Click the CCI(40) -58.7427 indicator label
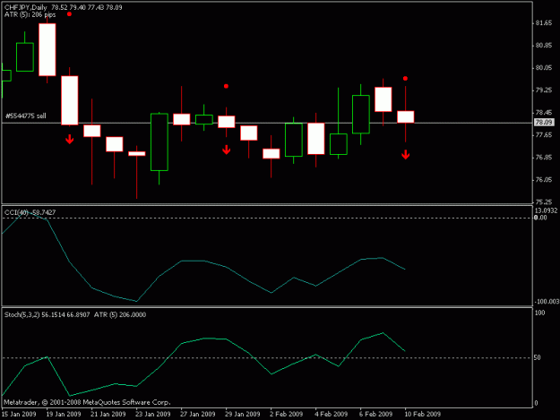Viewport: 560px width, 420px height. click(30, 212)
